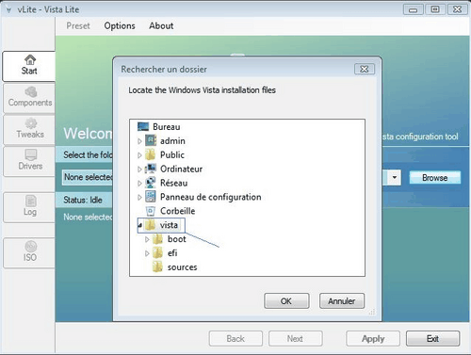Click the boot folder icon

(157, 239)
